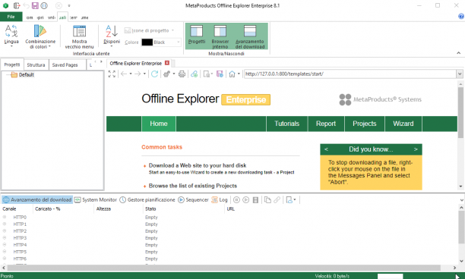Select the Default project folder
Viewport: 465px width, 279px height.
pyautogui.click(x=23, y=75)
